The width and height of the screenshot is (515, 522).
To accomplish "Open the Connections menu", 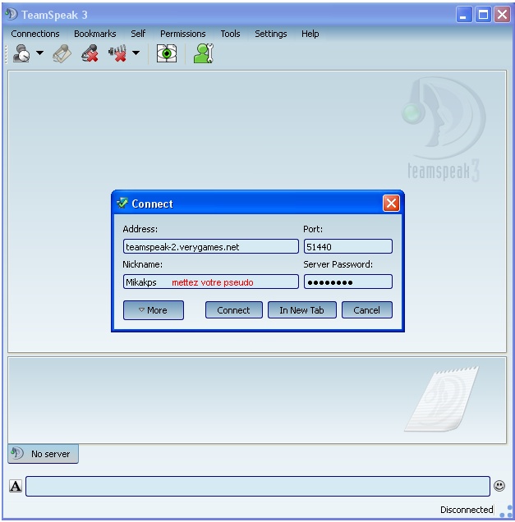I will 35,34.
